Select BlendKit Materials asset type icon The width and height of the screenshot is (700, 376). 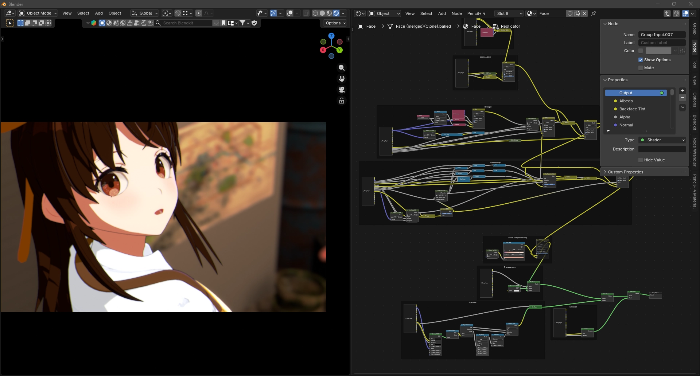pyautogui.click(x=109, y=23)
